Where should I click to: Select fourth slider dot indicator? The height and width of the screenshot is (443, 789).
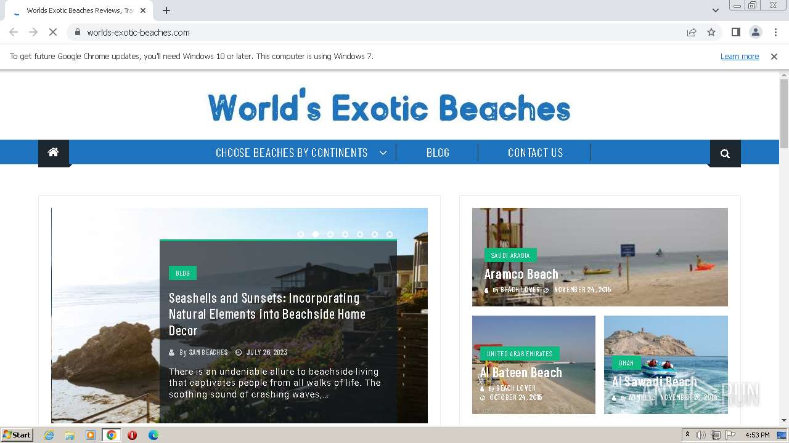tap(345, 234)
